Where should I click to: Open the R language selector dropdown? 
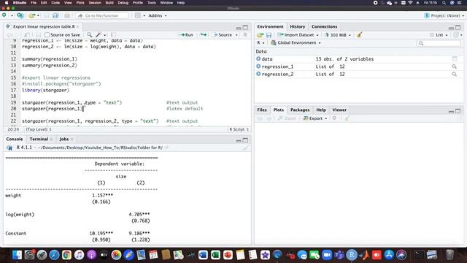pyautogui.click(x=260, y=42)
